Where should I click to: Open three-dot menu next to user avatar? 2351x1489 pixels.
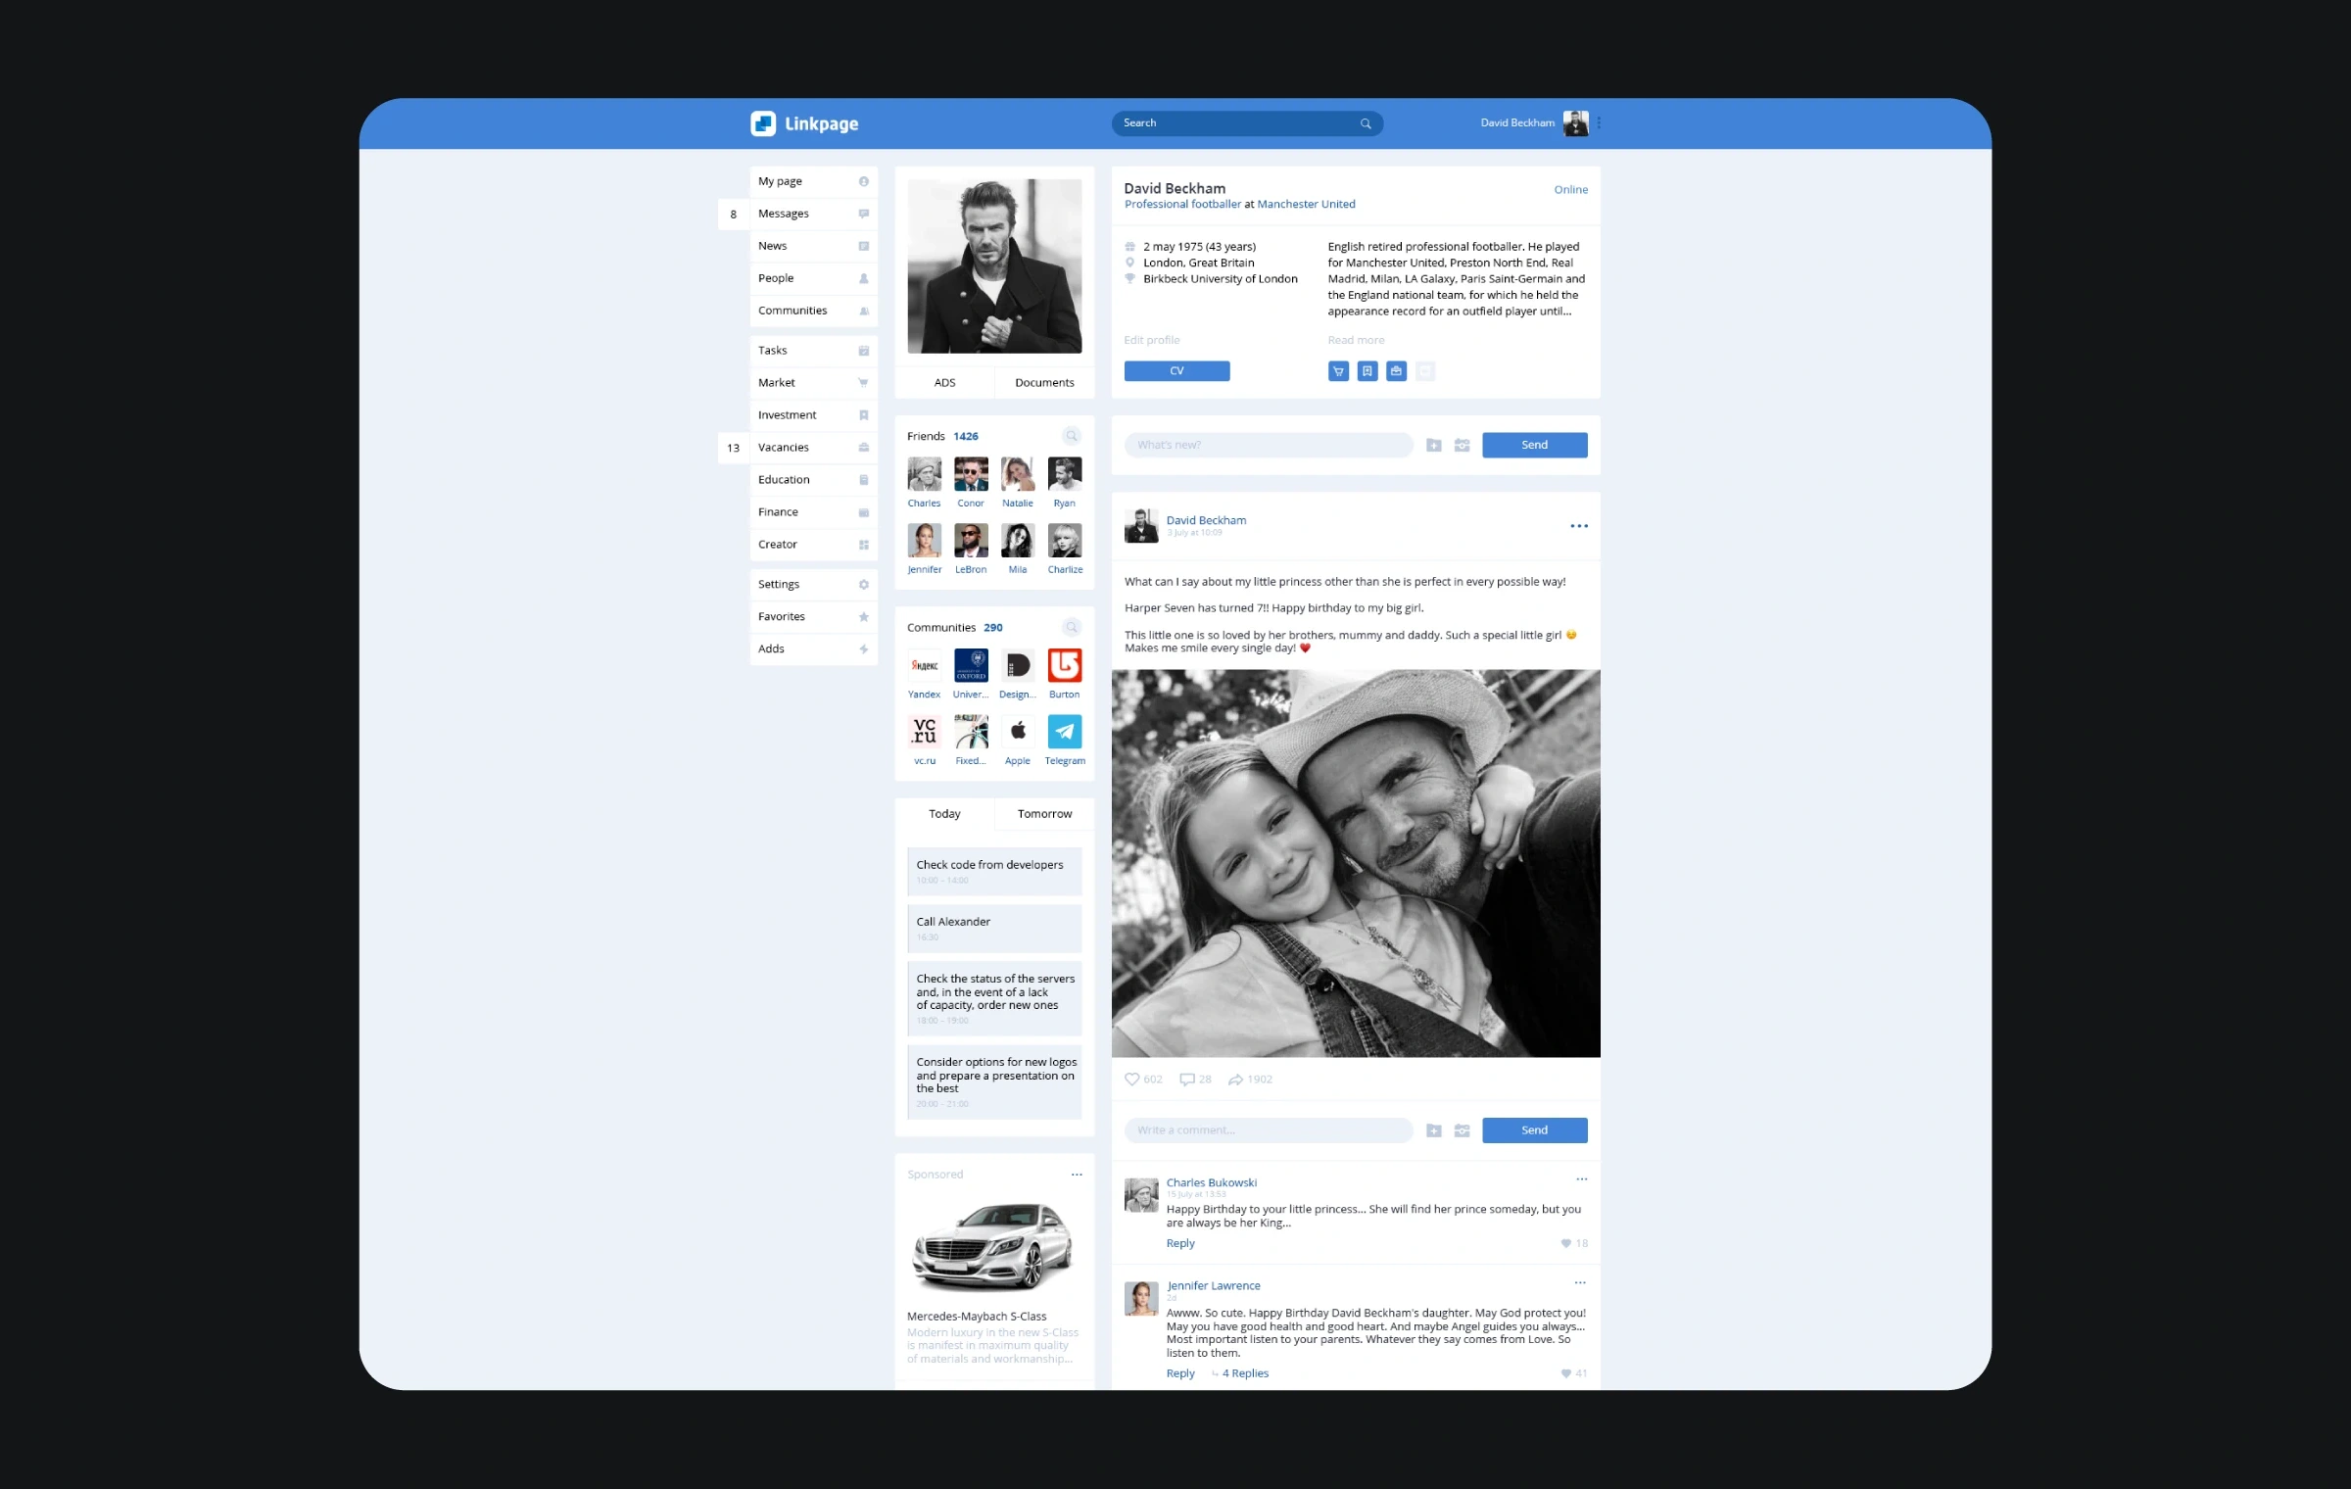1599,123
